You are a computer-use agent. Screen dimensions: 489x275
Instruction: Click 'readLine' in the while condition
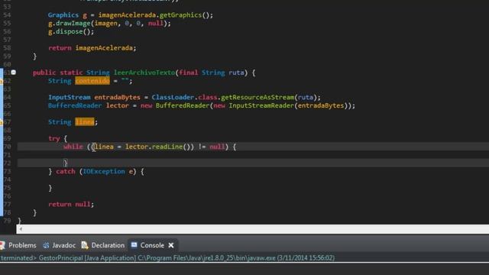[167, 147]
